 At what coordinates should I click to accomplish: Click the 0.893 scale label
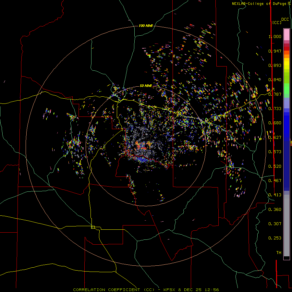coord(275,65)
